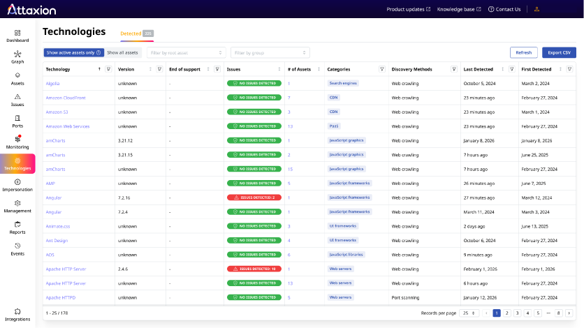Open Integrations at sidebar bottom
584x328 pixels.
pyautogui.click(x=17, y=314)
